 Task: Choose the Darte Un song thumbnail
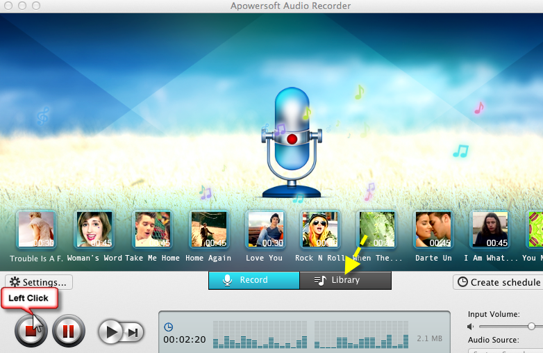[433, 230]
